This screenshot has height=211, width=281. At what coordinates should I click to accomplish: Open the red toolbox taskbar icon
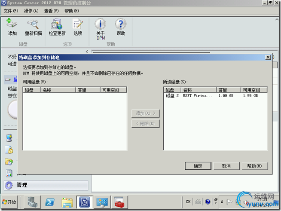click(119, 202)
